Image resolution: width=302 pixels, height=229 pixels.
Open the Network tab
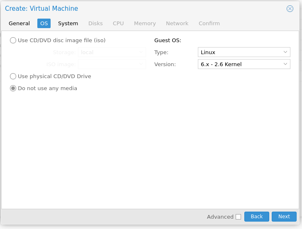tap(177, 24)
